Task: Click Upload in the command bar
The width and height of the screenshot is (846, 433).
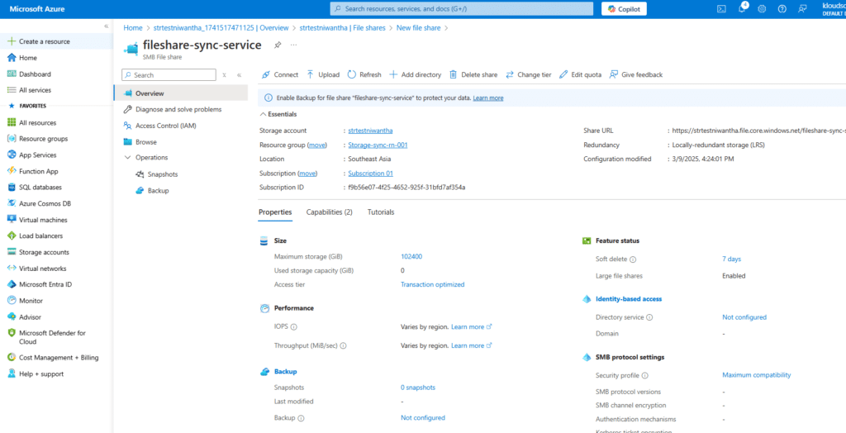Action: (x=322, y=74)
